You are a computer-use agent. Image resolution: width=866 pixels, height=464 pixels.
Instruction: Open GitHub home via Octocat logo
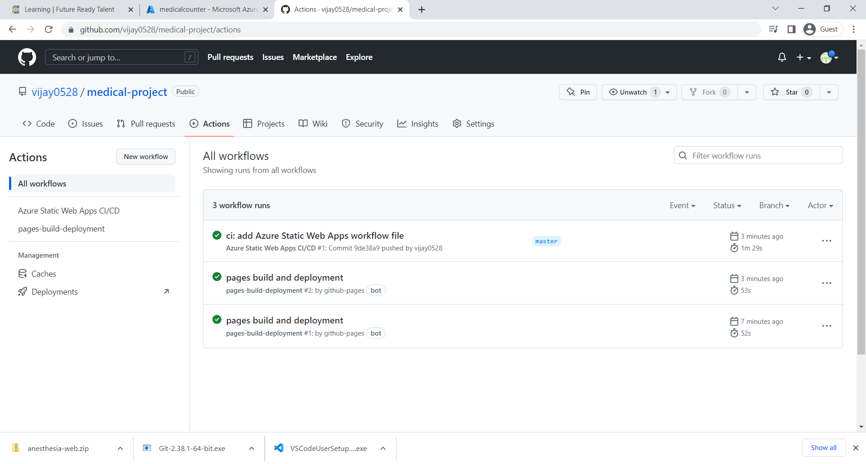tap(27, 57)
